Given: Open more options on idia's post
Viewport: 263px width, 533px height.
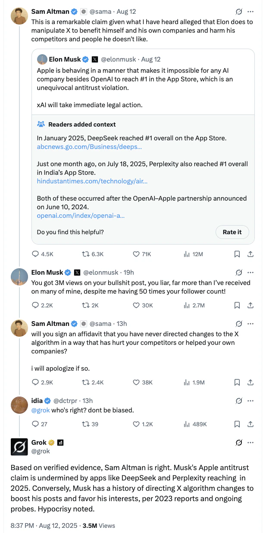Looking at the screenshot, I should [x=250, y=401].
